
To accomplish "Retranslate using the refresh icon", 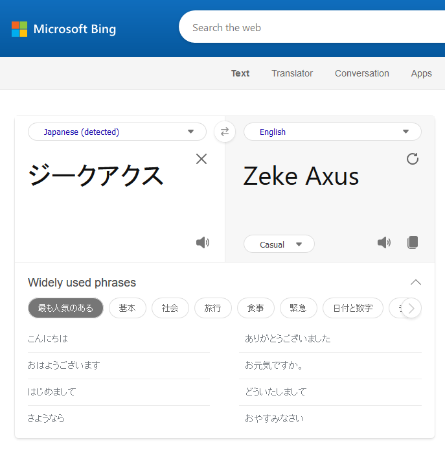I will click(x=413, y=159).
